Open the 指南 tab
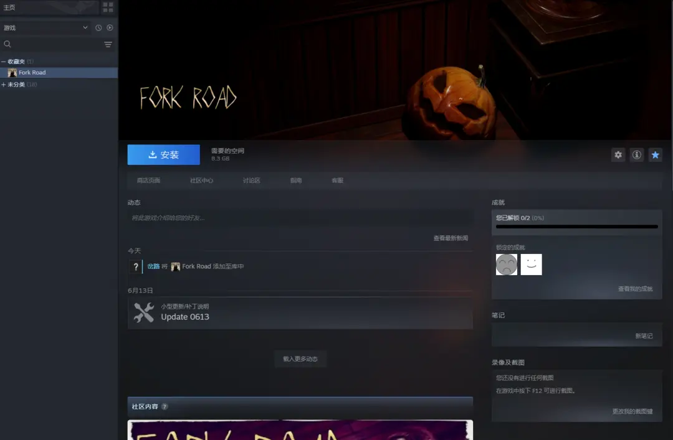Screen dimensions: 673x440 point(296,180)
